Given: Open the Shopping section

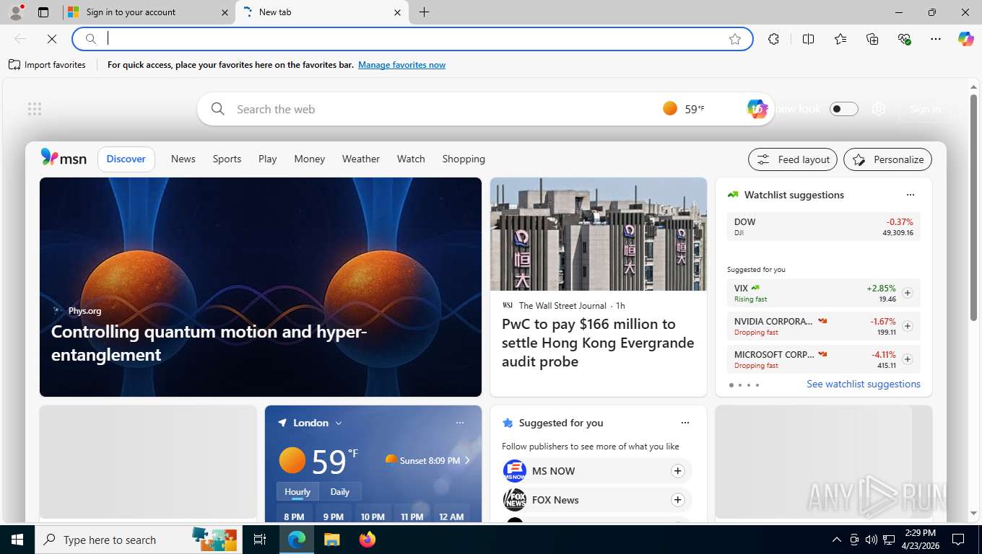Looking at the screenshot, I should (464, 159).
